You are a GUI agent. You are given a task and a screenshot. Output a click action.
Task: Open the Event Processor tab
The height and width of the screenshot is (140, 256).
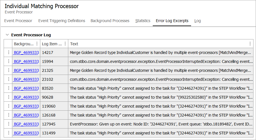pos(18,21)
